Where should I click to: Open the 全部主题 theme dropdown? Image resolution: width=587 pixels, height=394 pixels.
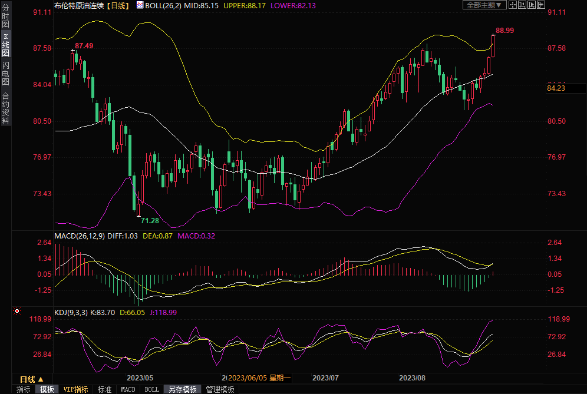pos(484,5)
